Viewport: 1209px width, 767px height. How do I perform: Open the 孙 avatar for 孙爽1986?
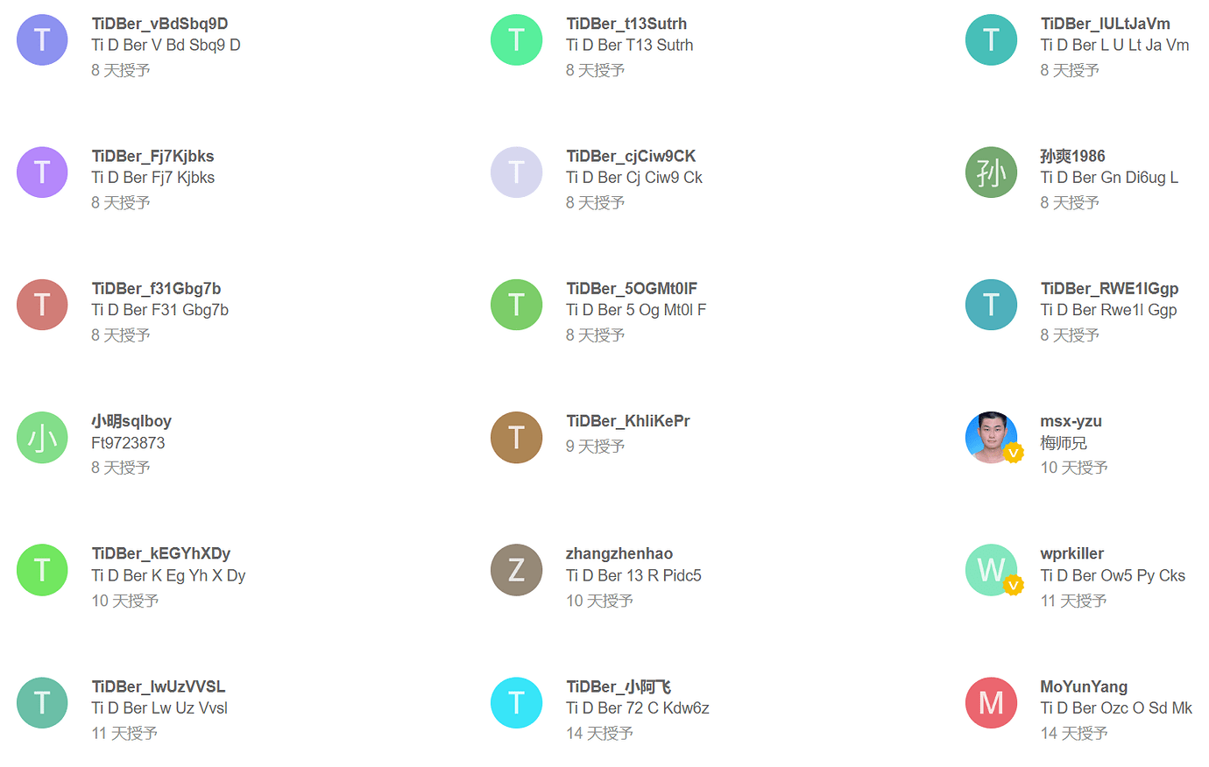tap(991, 172)
